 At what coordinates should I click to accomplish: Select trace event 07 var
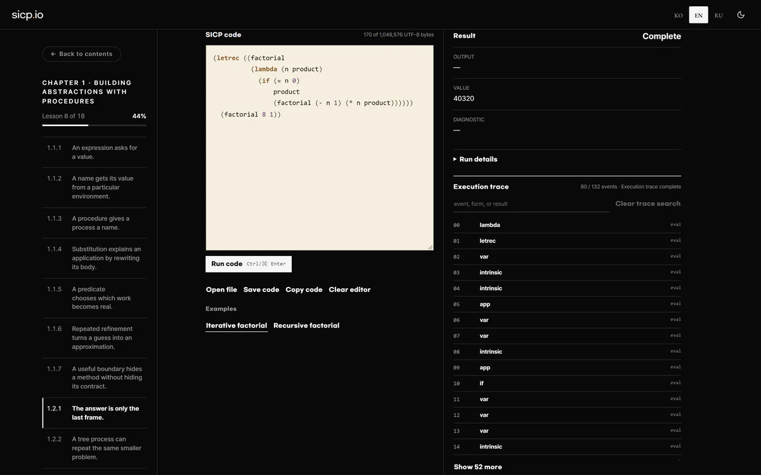click(567, 336)
